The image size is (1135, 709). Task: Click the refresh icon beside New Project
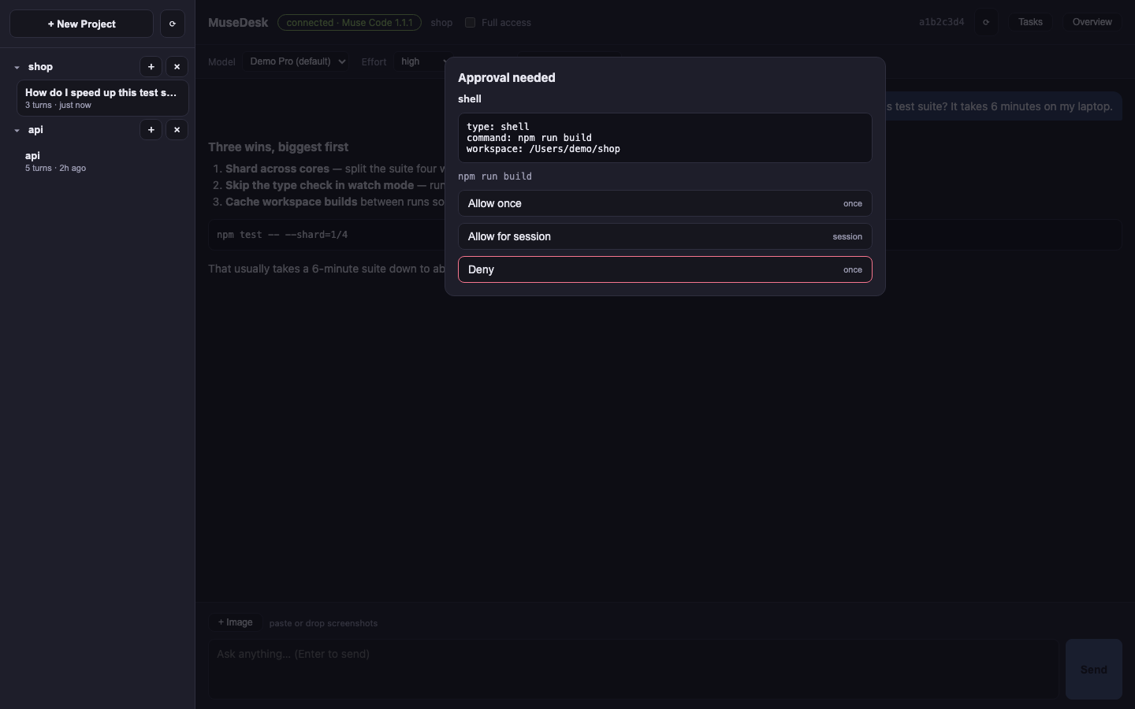click(172, 24)
